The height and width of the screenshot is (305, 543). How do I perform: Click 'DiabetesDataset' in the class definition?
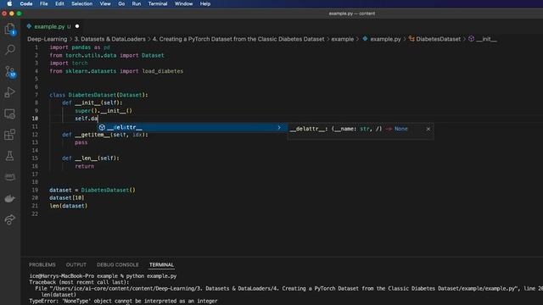click(92, 95)
